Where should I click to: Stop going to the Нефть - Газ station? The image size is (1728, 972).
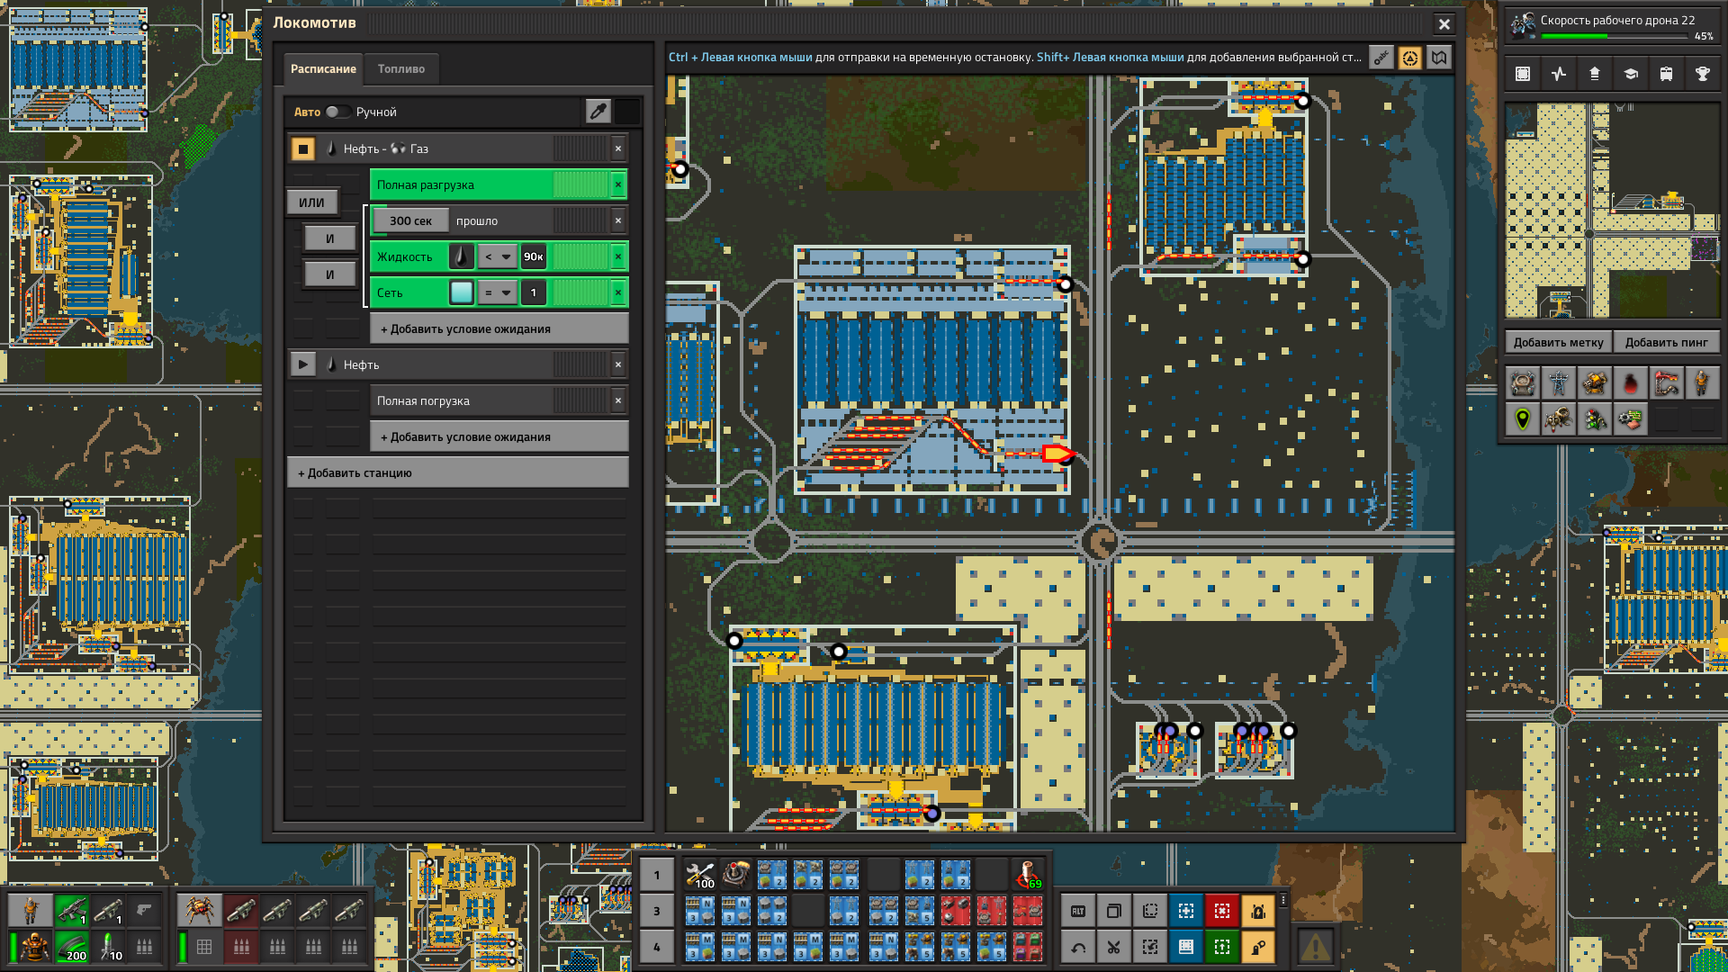[303, 148]
